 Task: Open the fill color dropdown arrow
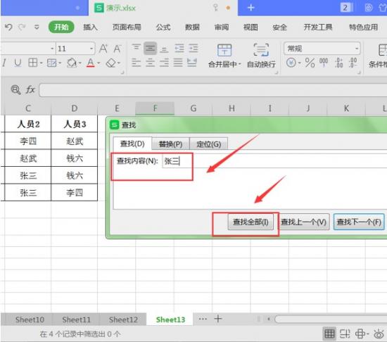pos(80,63)
